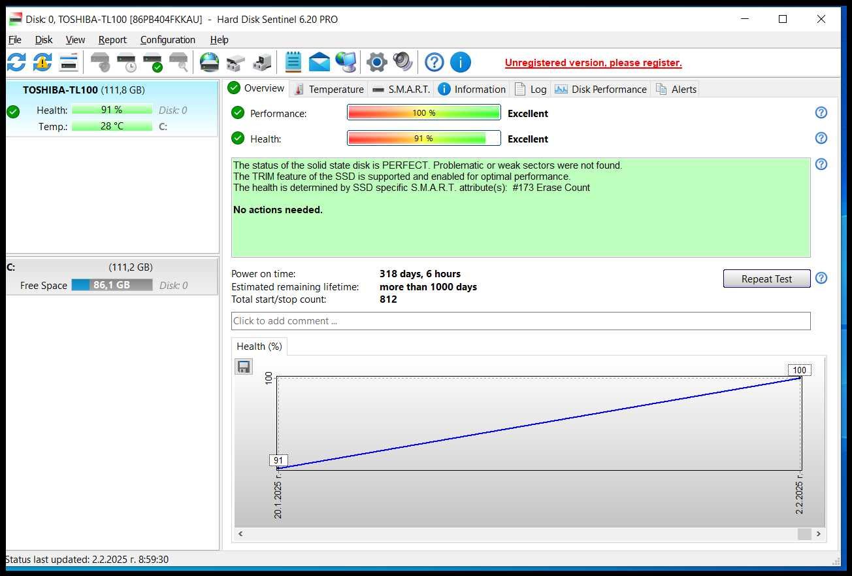The width and height of the screenshot is (852, 576).
Task: Switch to the S.M.A.R.T. tab
Action: click(x=401, y=89)
